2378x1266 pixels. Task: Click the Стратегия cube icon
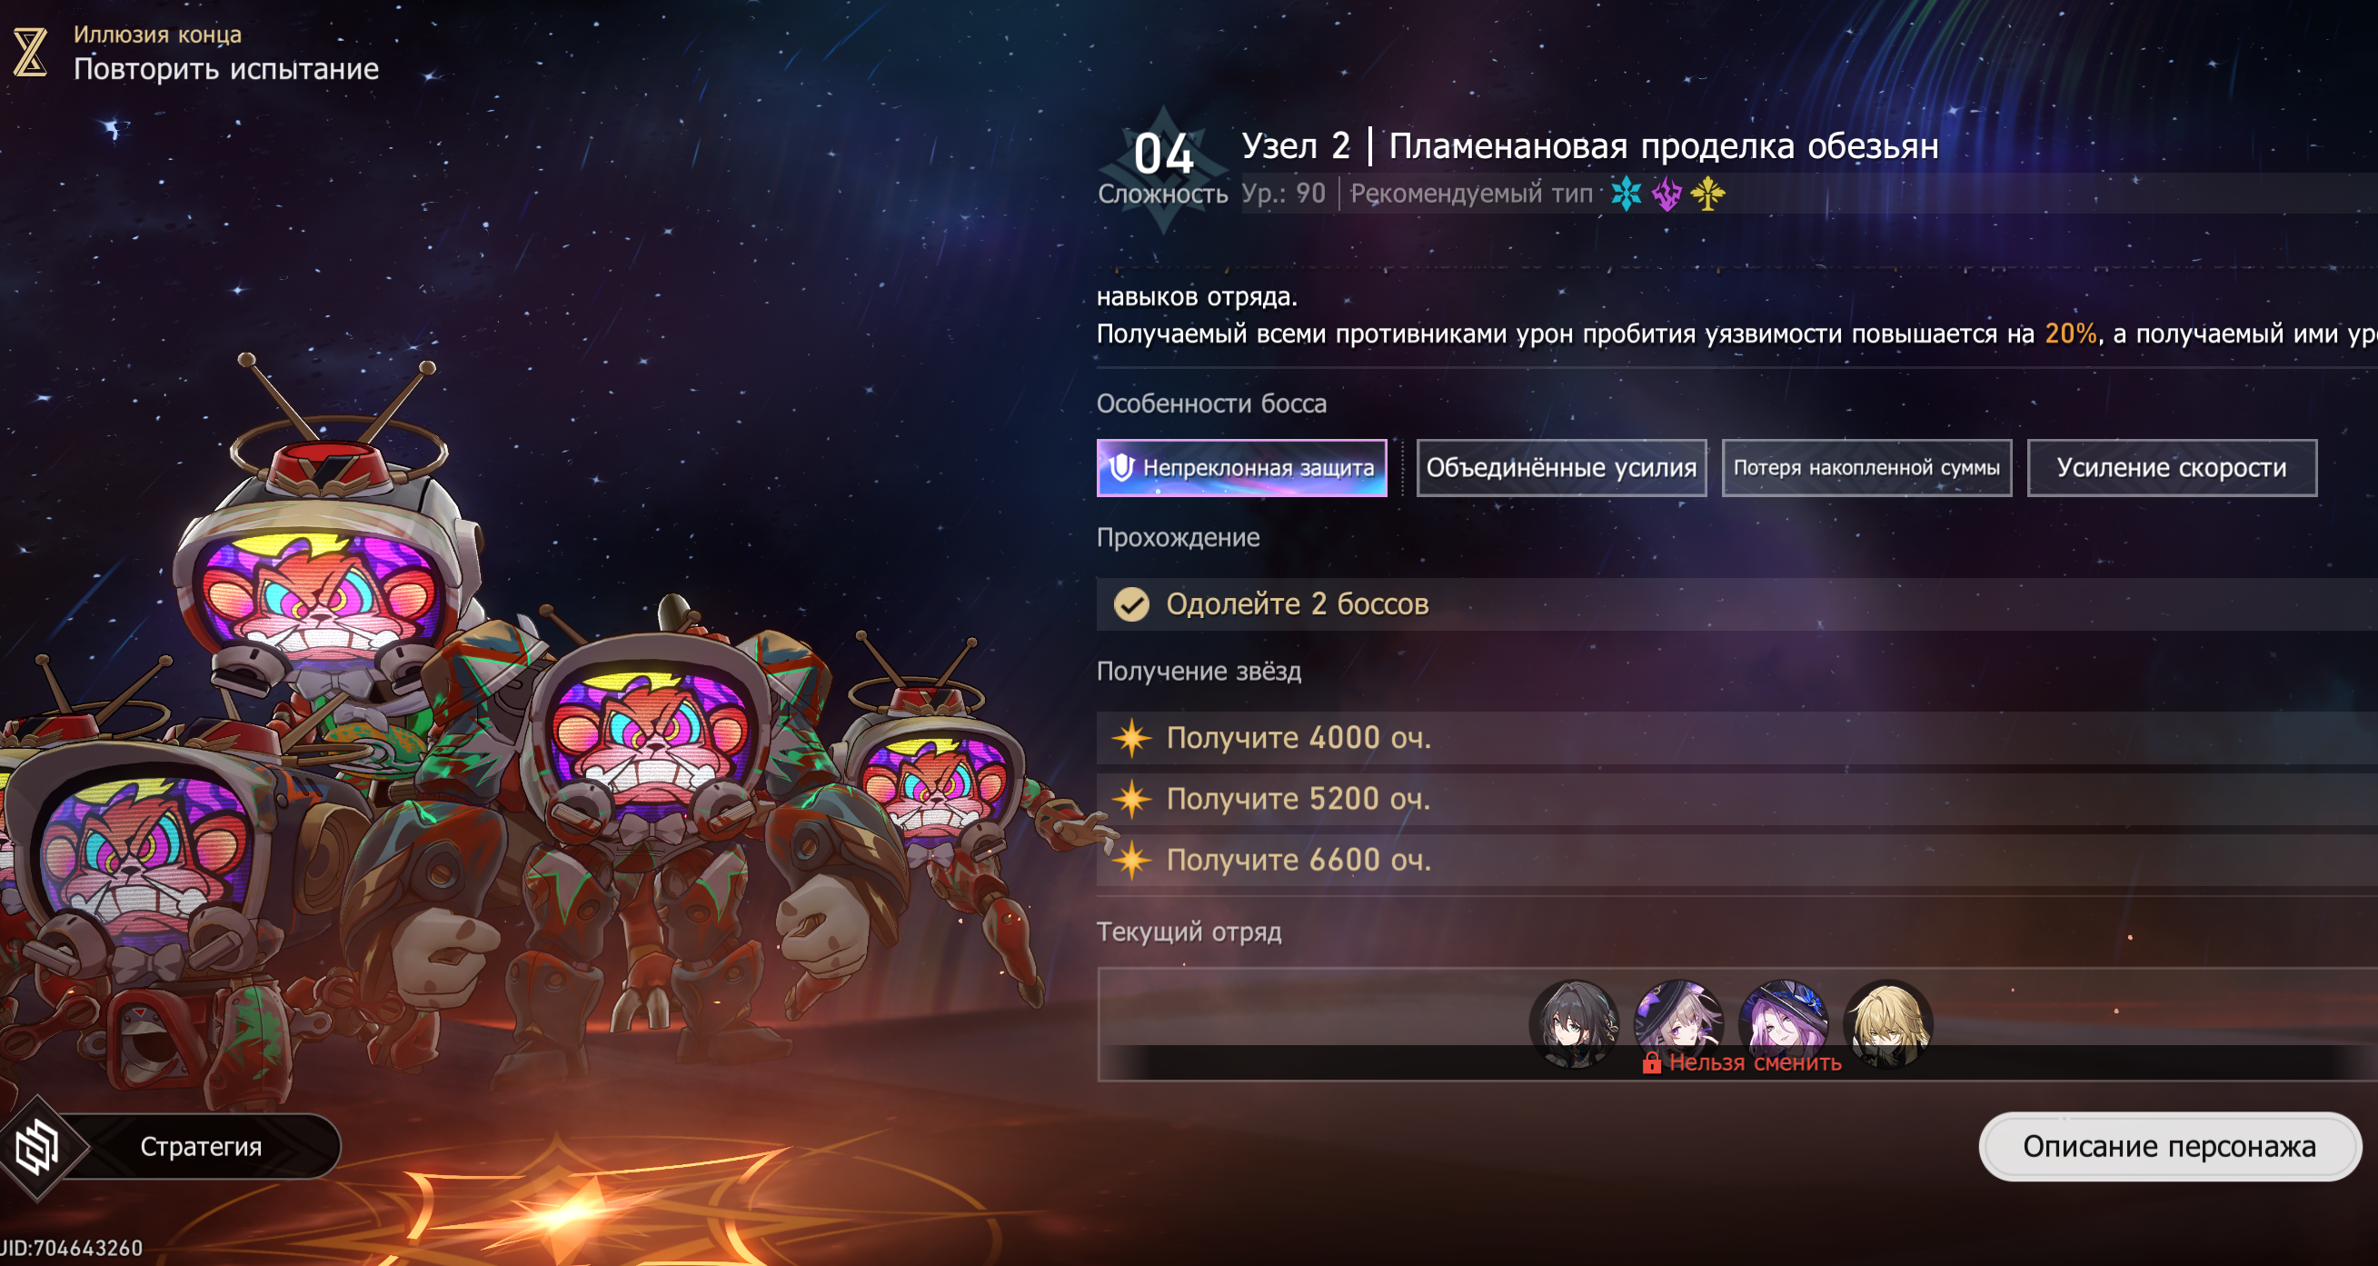coord(38,1147)
